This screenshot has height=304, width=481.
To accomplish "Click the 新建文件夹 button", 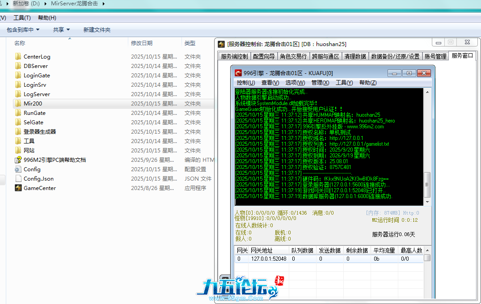I will [97, 30].
